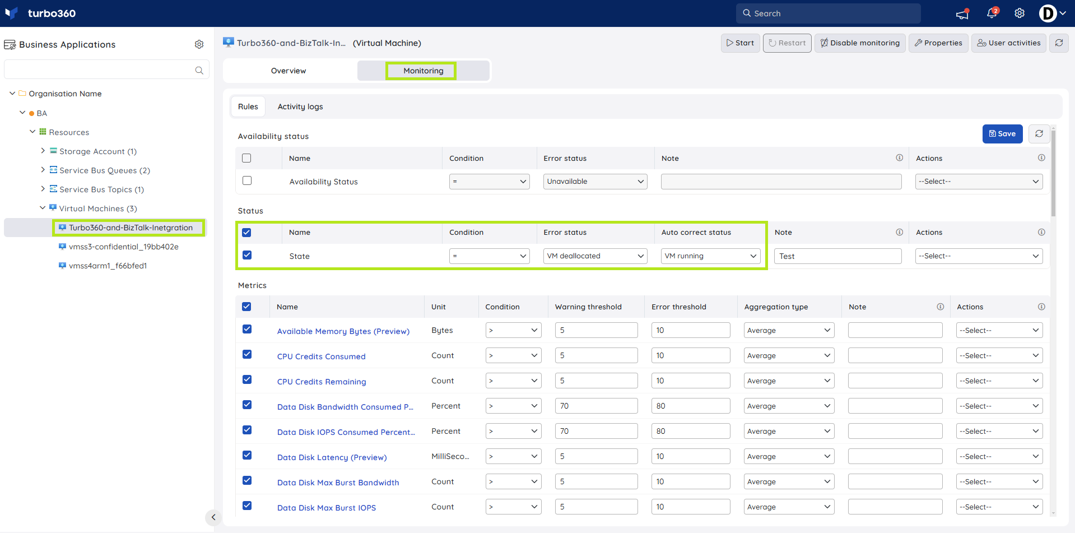Open the notifications bell icon

click(x=992, y=13)
